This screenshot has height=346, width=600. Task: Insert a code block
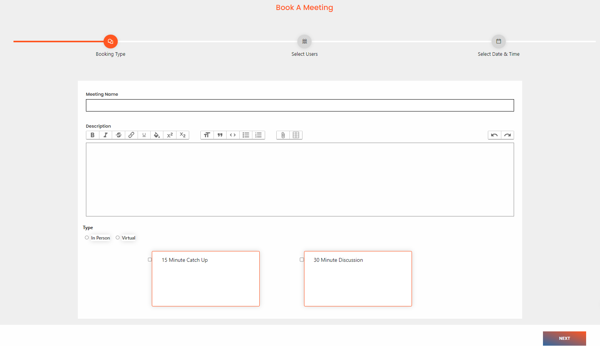click(x=233, y=135)
